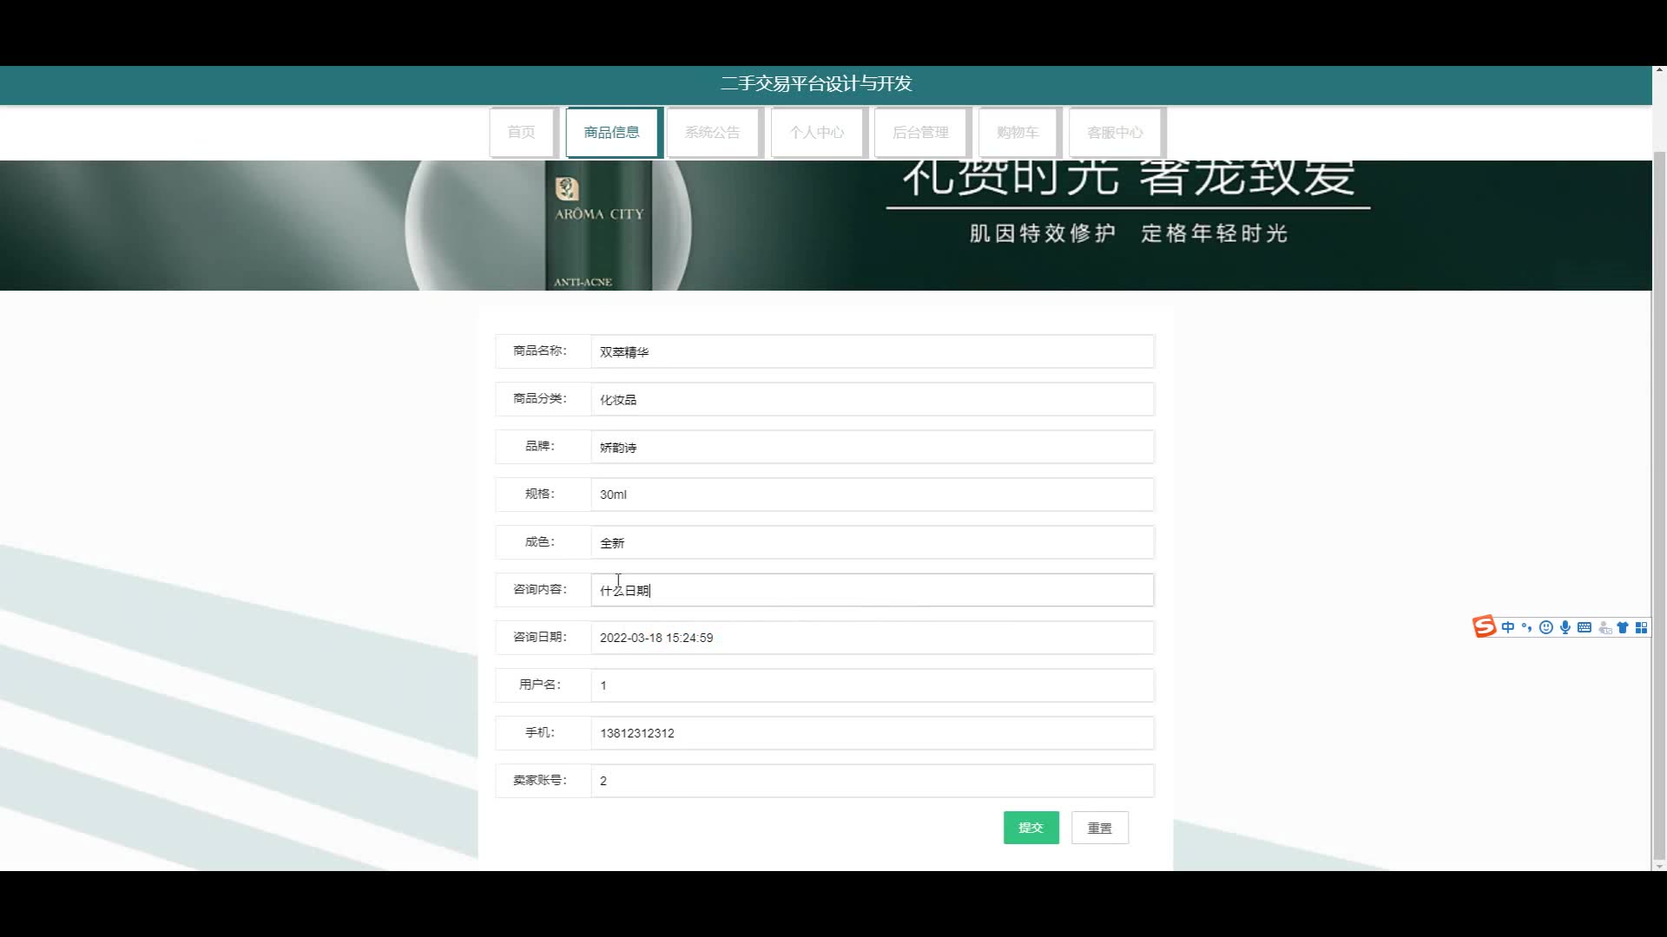Open the 购物车 tab
This screenshot has width=1667, height=937.
[x=1018, y=132]
